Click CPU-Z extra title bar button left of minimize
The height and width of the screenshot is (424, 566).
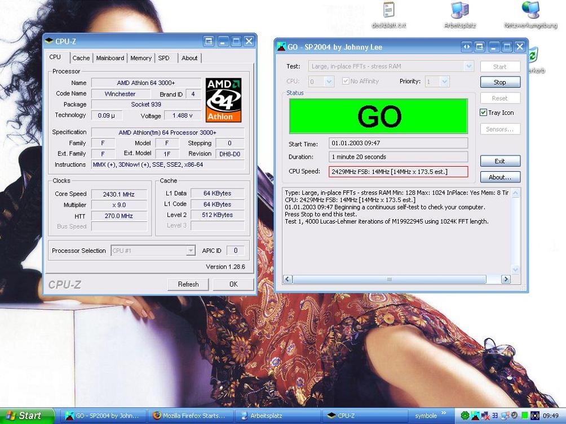[209, 41]
